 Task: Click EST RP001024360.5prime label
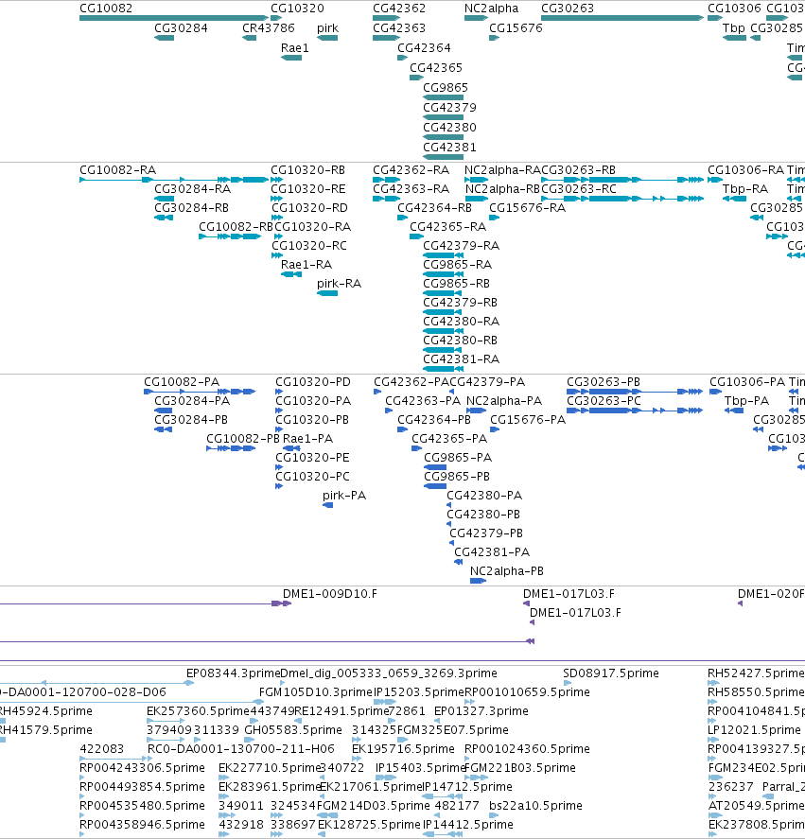(x=527, y=749)
